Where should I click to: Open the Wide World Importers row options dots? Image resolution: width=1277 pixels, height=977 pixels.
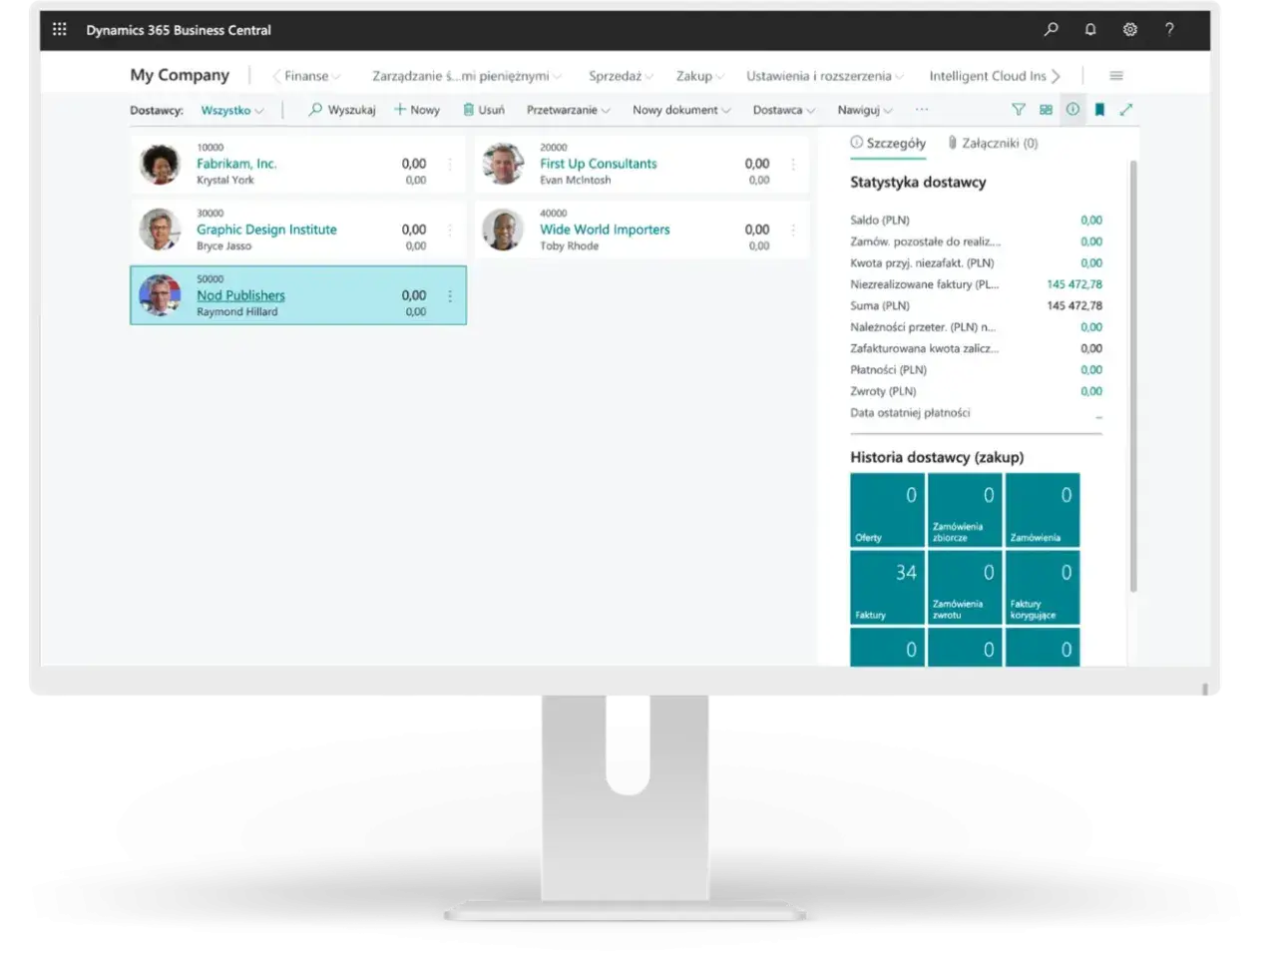[x=793, y=230]
